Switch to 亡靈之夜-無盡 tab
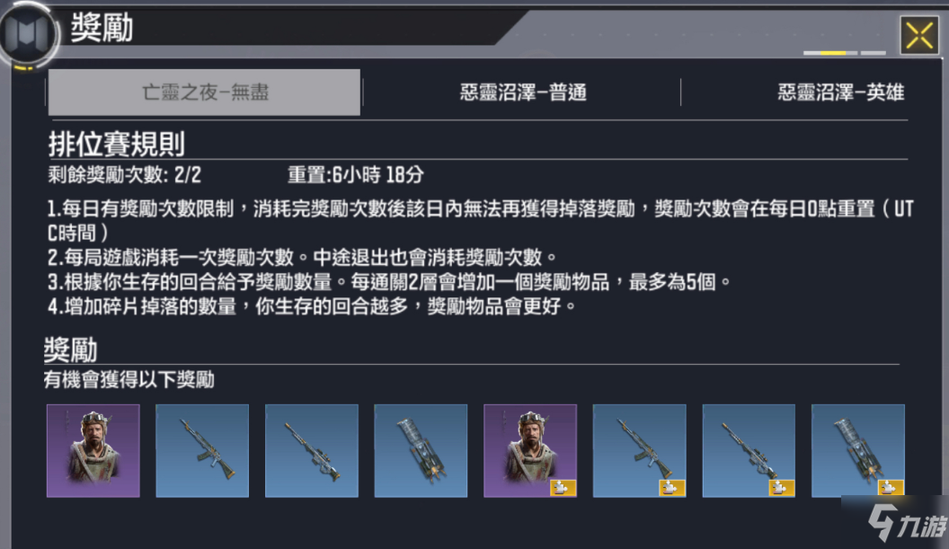Viewport: 949px width, 549px height. tap(205, 92)
